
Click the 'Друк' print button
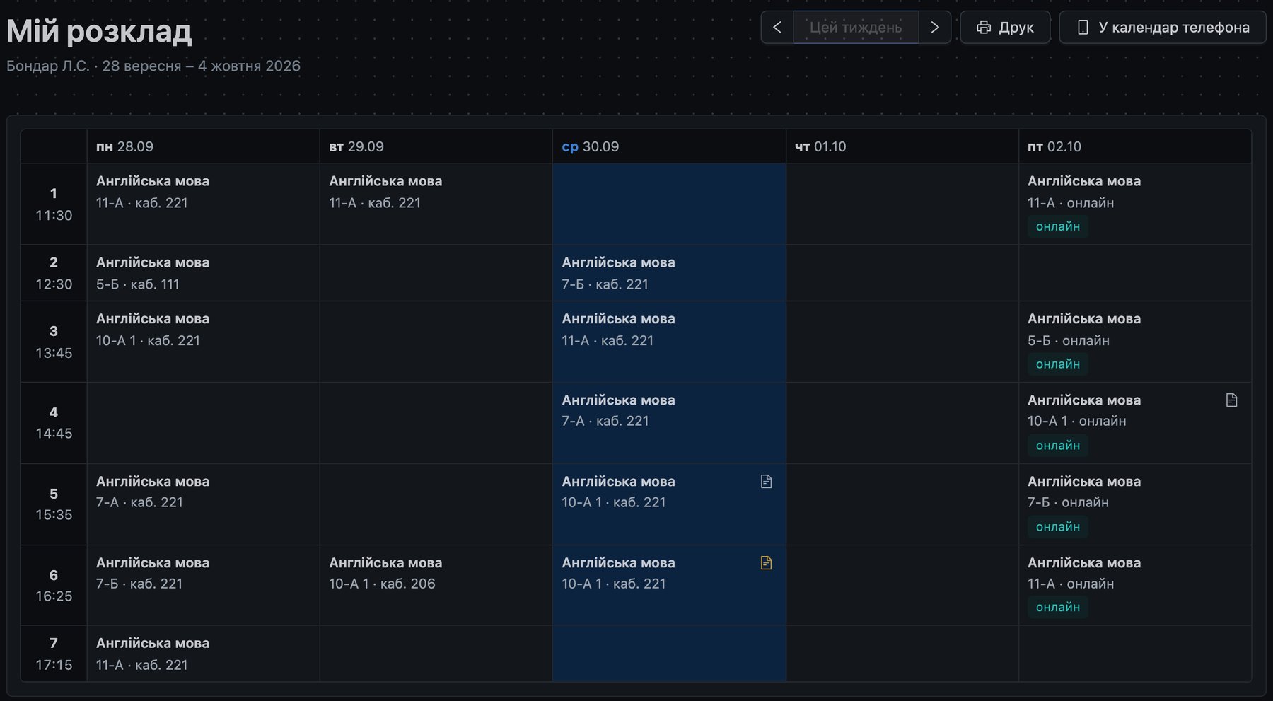(1005, 28)
